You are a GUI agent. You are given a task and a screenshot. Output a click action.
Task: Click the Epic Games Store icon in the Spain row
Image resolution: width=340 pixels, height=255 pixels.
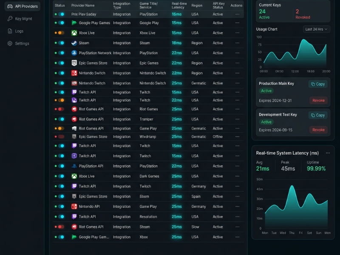pos(74,196)
